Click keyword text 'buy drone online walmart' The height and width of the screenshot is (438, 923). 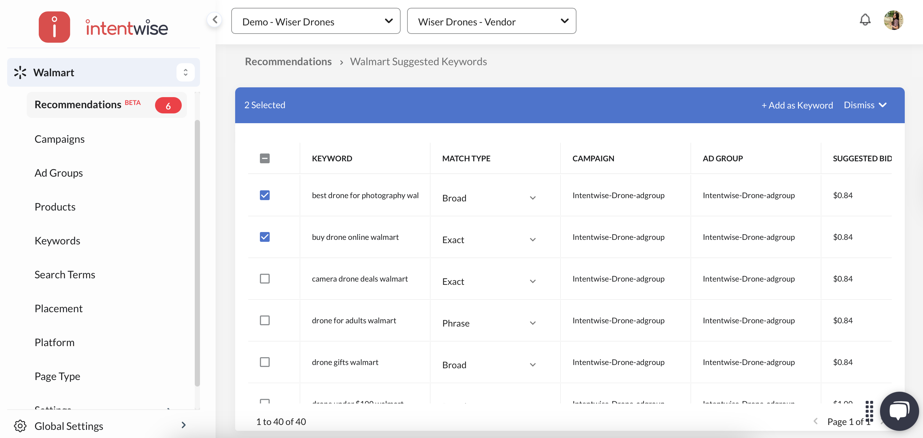355,237
